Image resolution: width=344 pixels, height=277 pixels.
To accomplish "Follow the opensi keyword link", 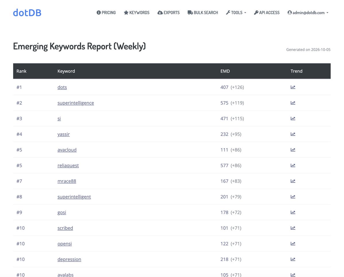I will pos(65,244).
